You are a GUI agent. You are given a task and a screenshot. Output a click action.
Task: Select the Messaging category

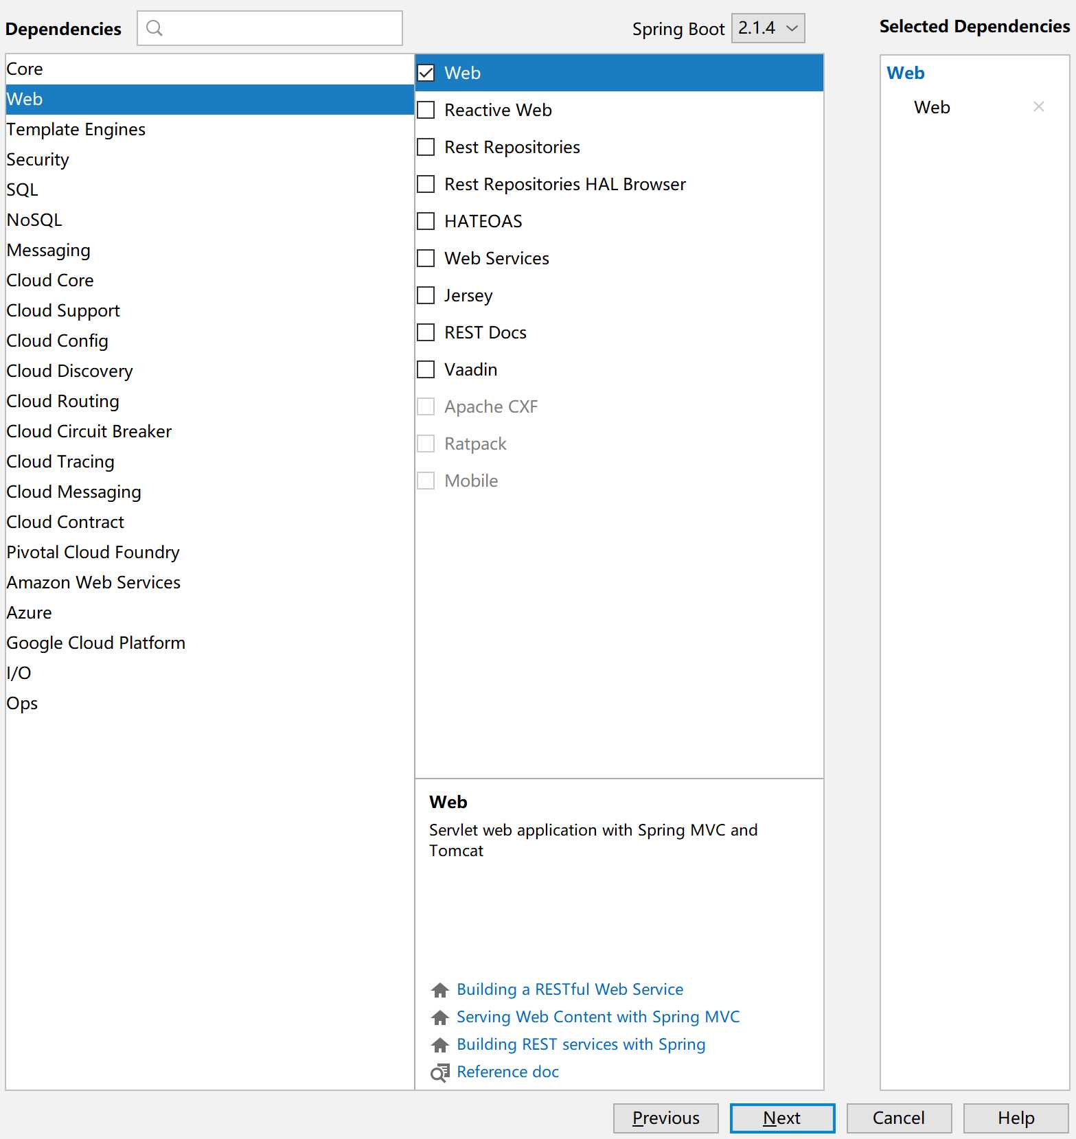click(209, 250)
